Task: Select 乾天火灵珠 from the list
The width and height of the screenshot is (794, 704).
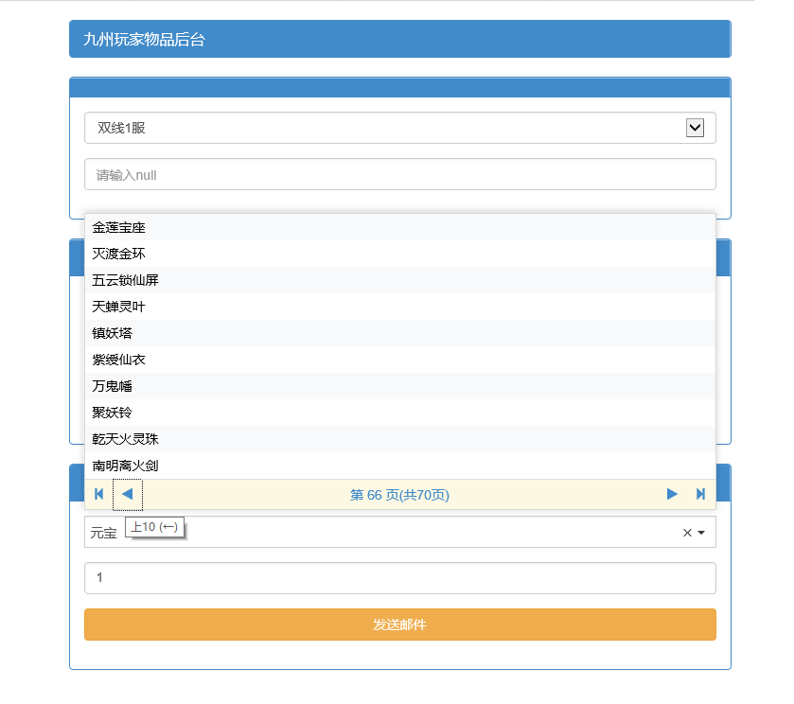Action: [x=400, y=439]
